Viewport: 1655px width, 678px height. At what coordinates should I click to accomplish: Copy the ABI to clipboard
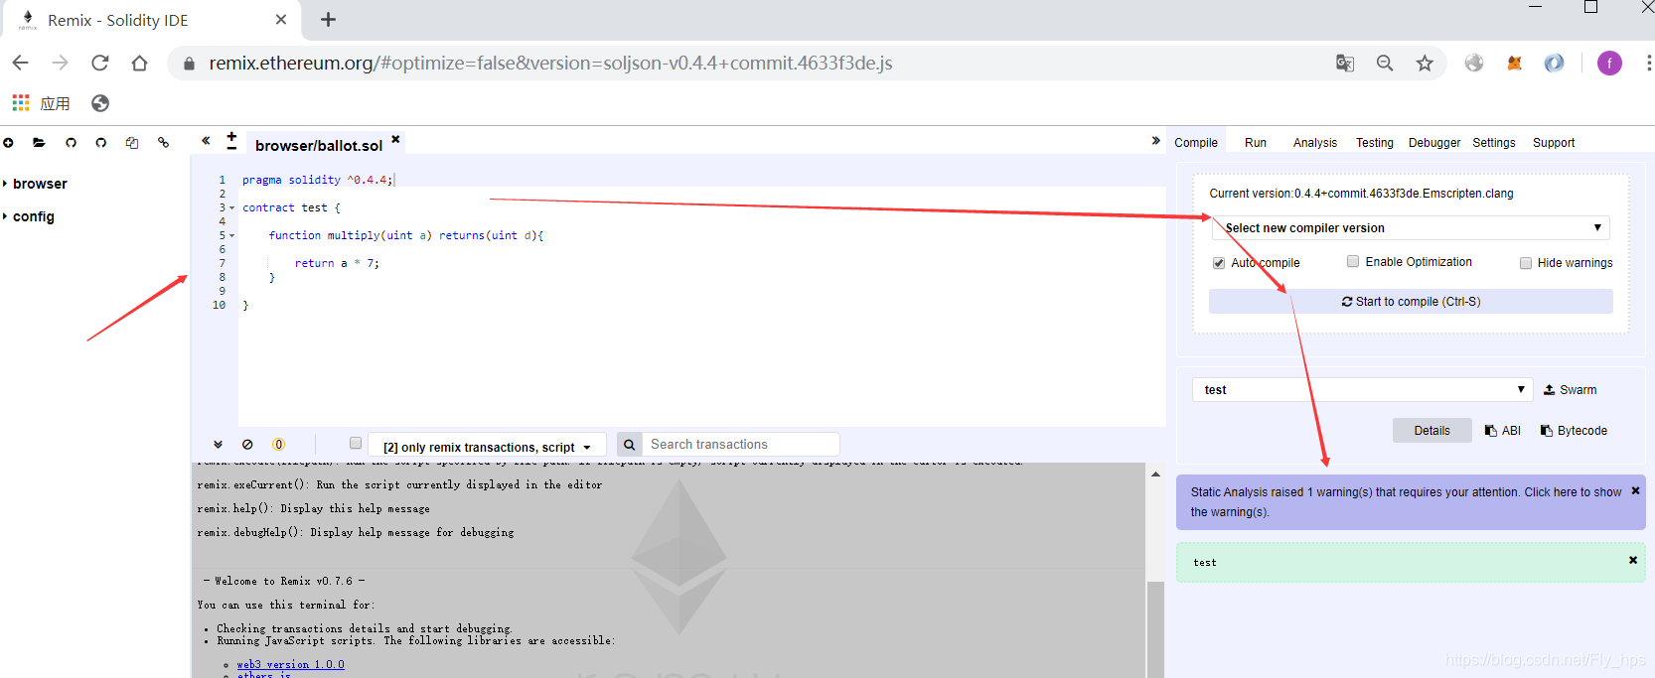coord(1503,431)
